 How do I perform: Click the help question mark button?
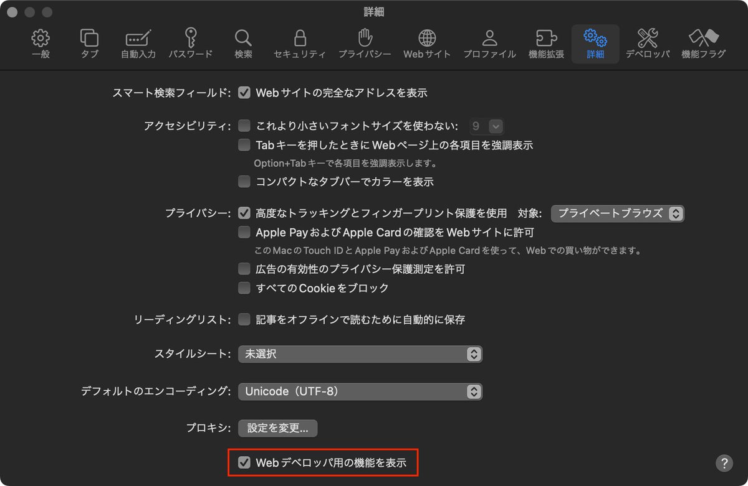[x=724, y=463]
